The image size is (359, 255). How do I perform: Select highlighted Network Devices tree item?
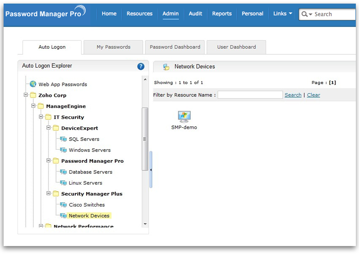tap(89, 216)
